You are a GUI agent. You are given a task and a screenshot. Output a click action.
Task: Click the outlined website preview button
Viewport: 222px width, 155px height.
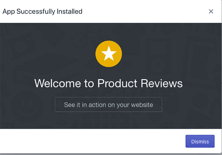click(x=109, y=105)
